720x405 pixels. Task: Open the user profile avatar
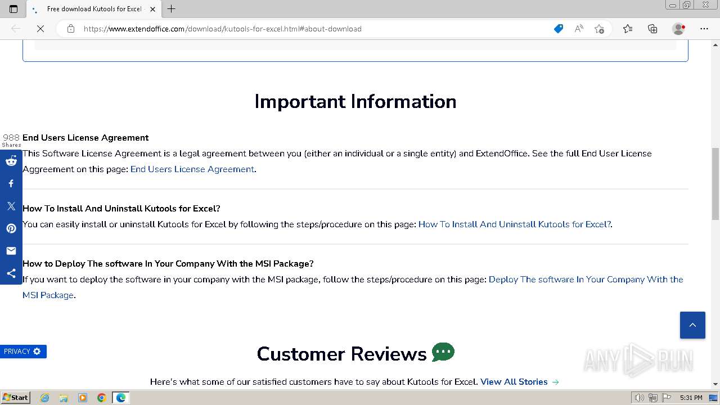click(x=679, y=29)
